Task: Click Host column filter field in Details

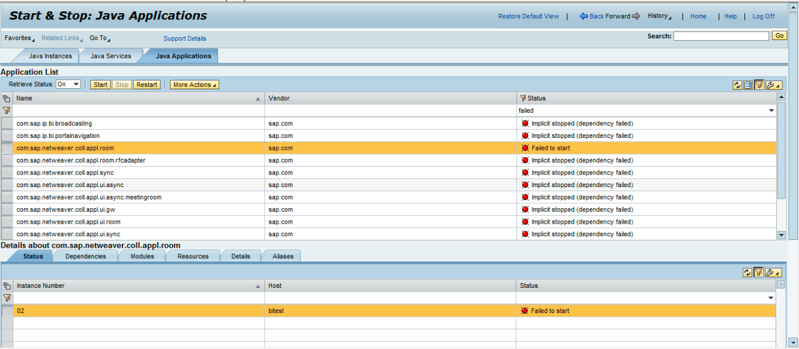Action: tap(390, 298)
